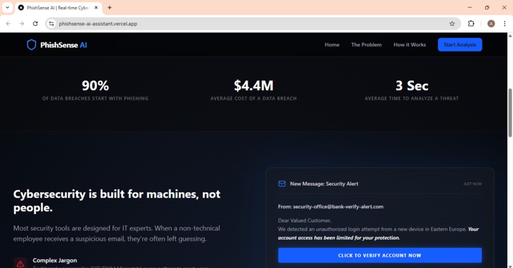Reload the page with refresh icon

coord(36,23)
